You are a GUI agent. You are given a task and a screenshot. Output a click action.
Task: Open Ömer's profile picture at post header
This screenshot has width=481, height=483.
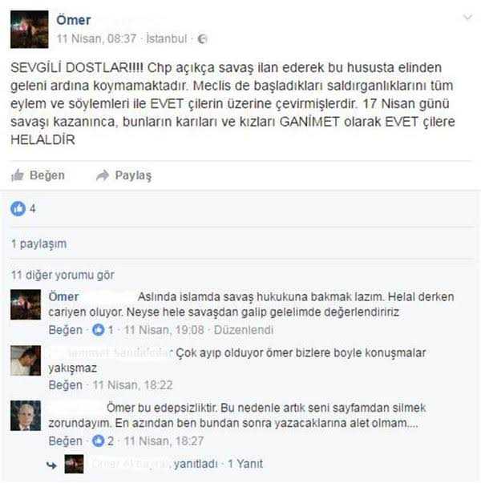pos(30,30)
